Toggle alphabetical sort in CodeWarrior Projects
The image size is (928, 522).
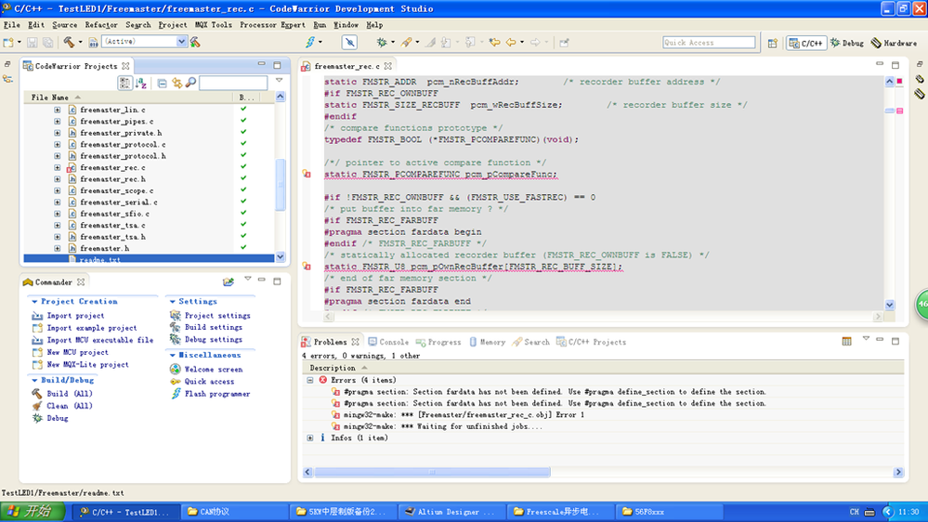[x=141, y=84]
